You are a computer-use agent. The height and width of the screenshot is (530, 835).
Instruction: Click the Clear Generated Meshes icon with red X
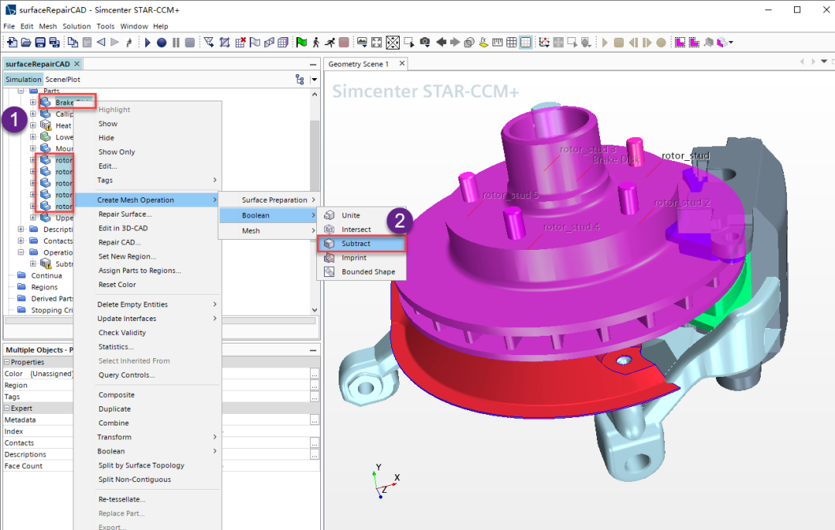(x=240, y=43)
